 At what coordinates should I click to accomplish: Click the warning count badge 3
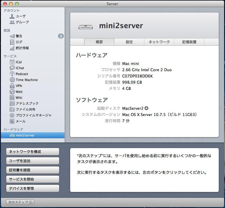[61, 36]
